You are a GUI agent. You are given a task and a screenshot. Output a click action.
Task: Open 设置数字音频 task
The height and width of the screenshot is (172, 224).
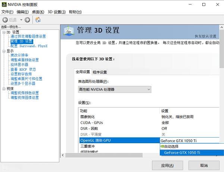pyautogui.click(x=21, y=74)
